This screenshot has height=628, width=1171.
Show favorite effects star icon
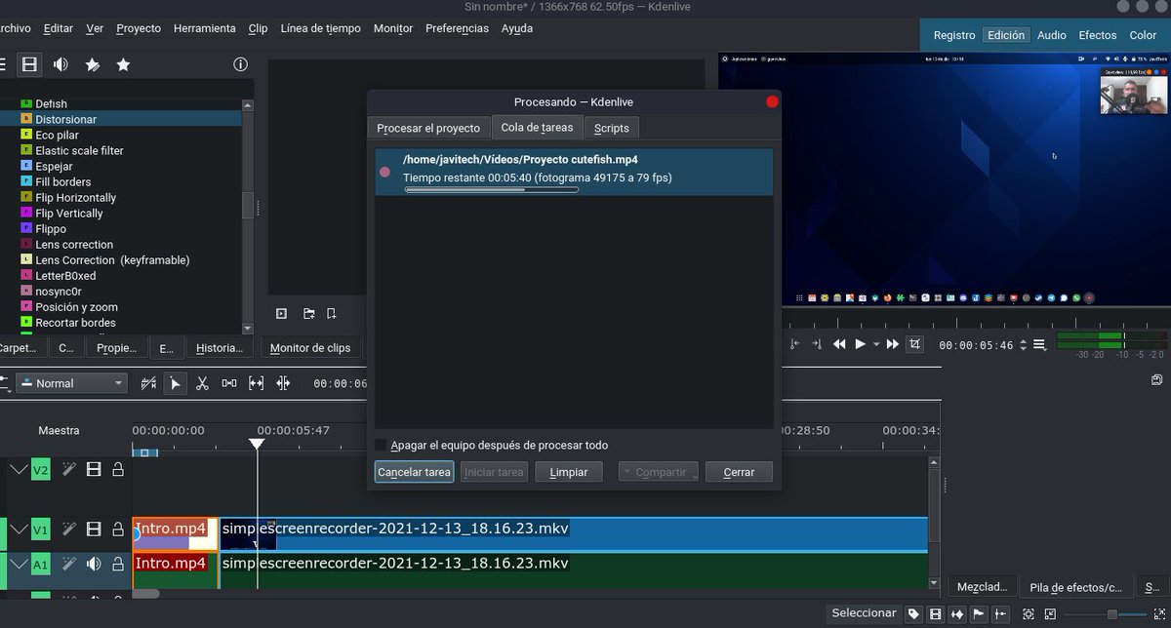[123, 64]
